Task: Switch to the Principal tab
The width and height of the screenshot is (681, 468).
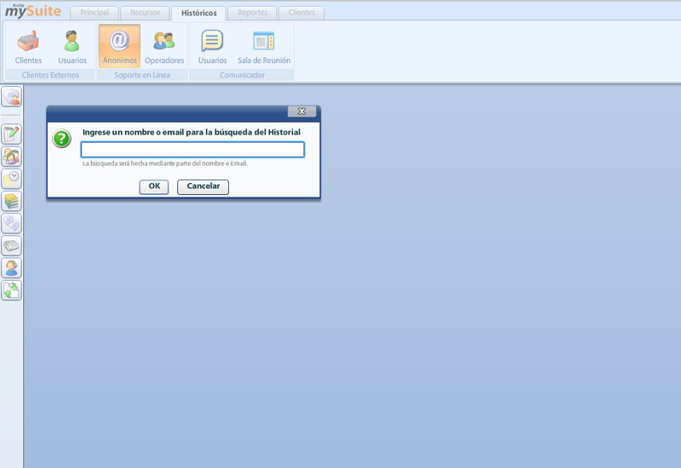Action: 94,13
